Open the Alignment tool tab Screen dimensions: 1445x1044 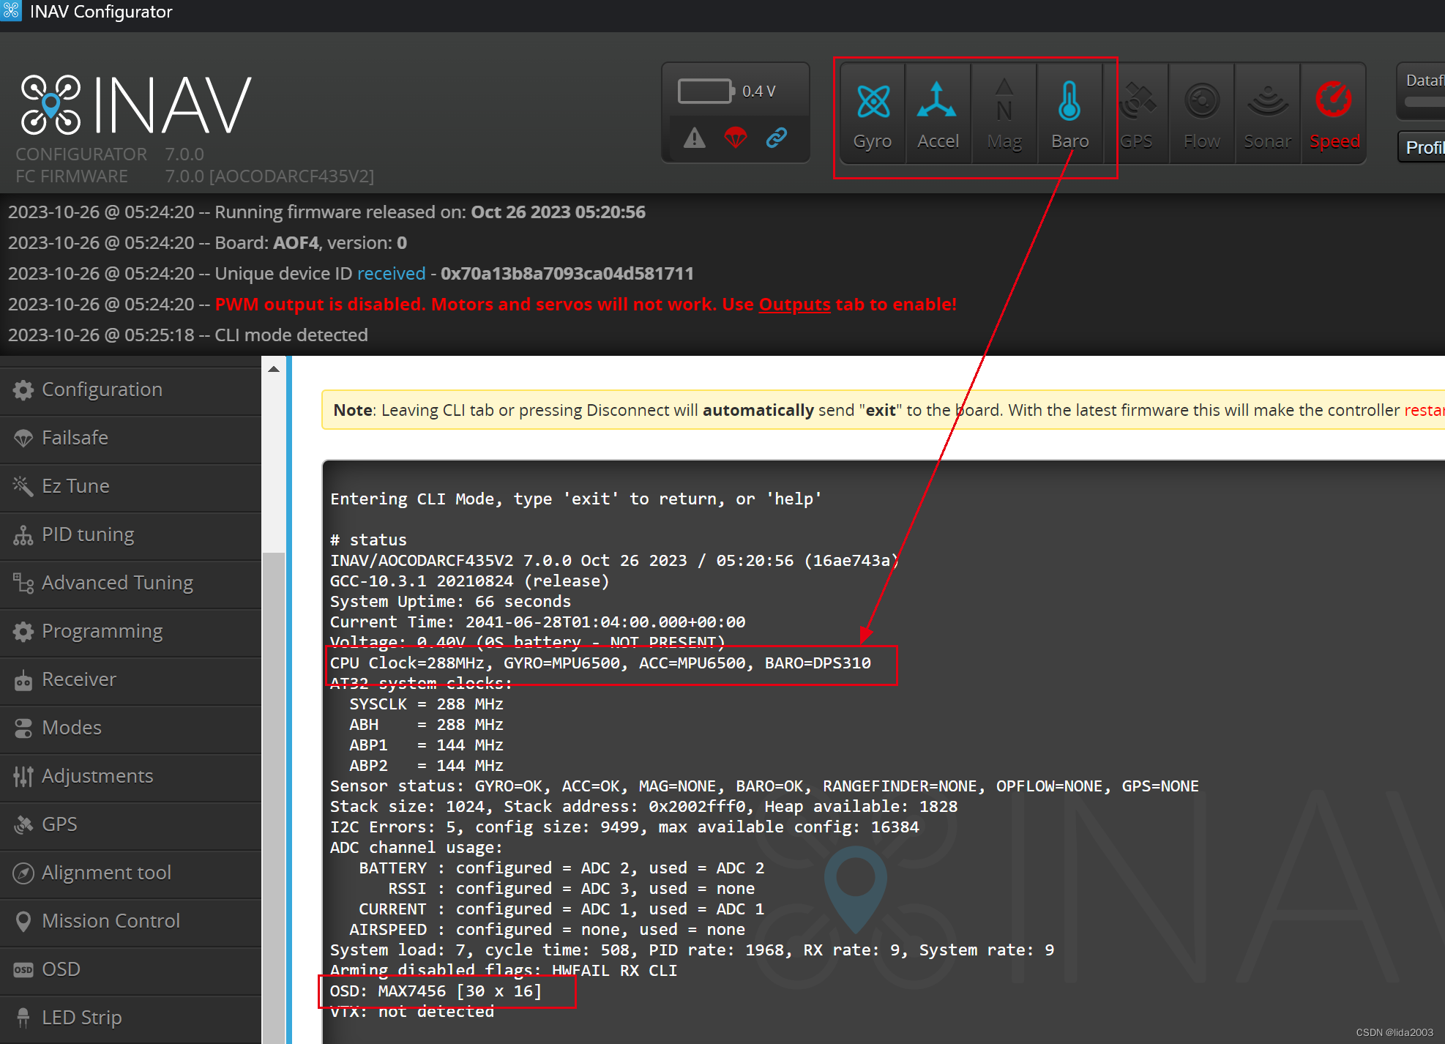130,873
